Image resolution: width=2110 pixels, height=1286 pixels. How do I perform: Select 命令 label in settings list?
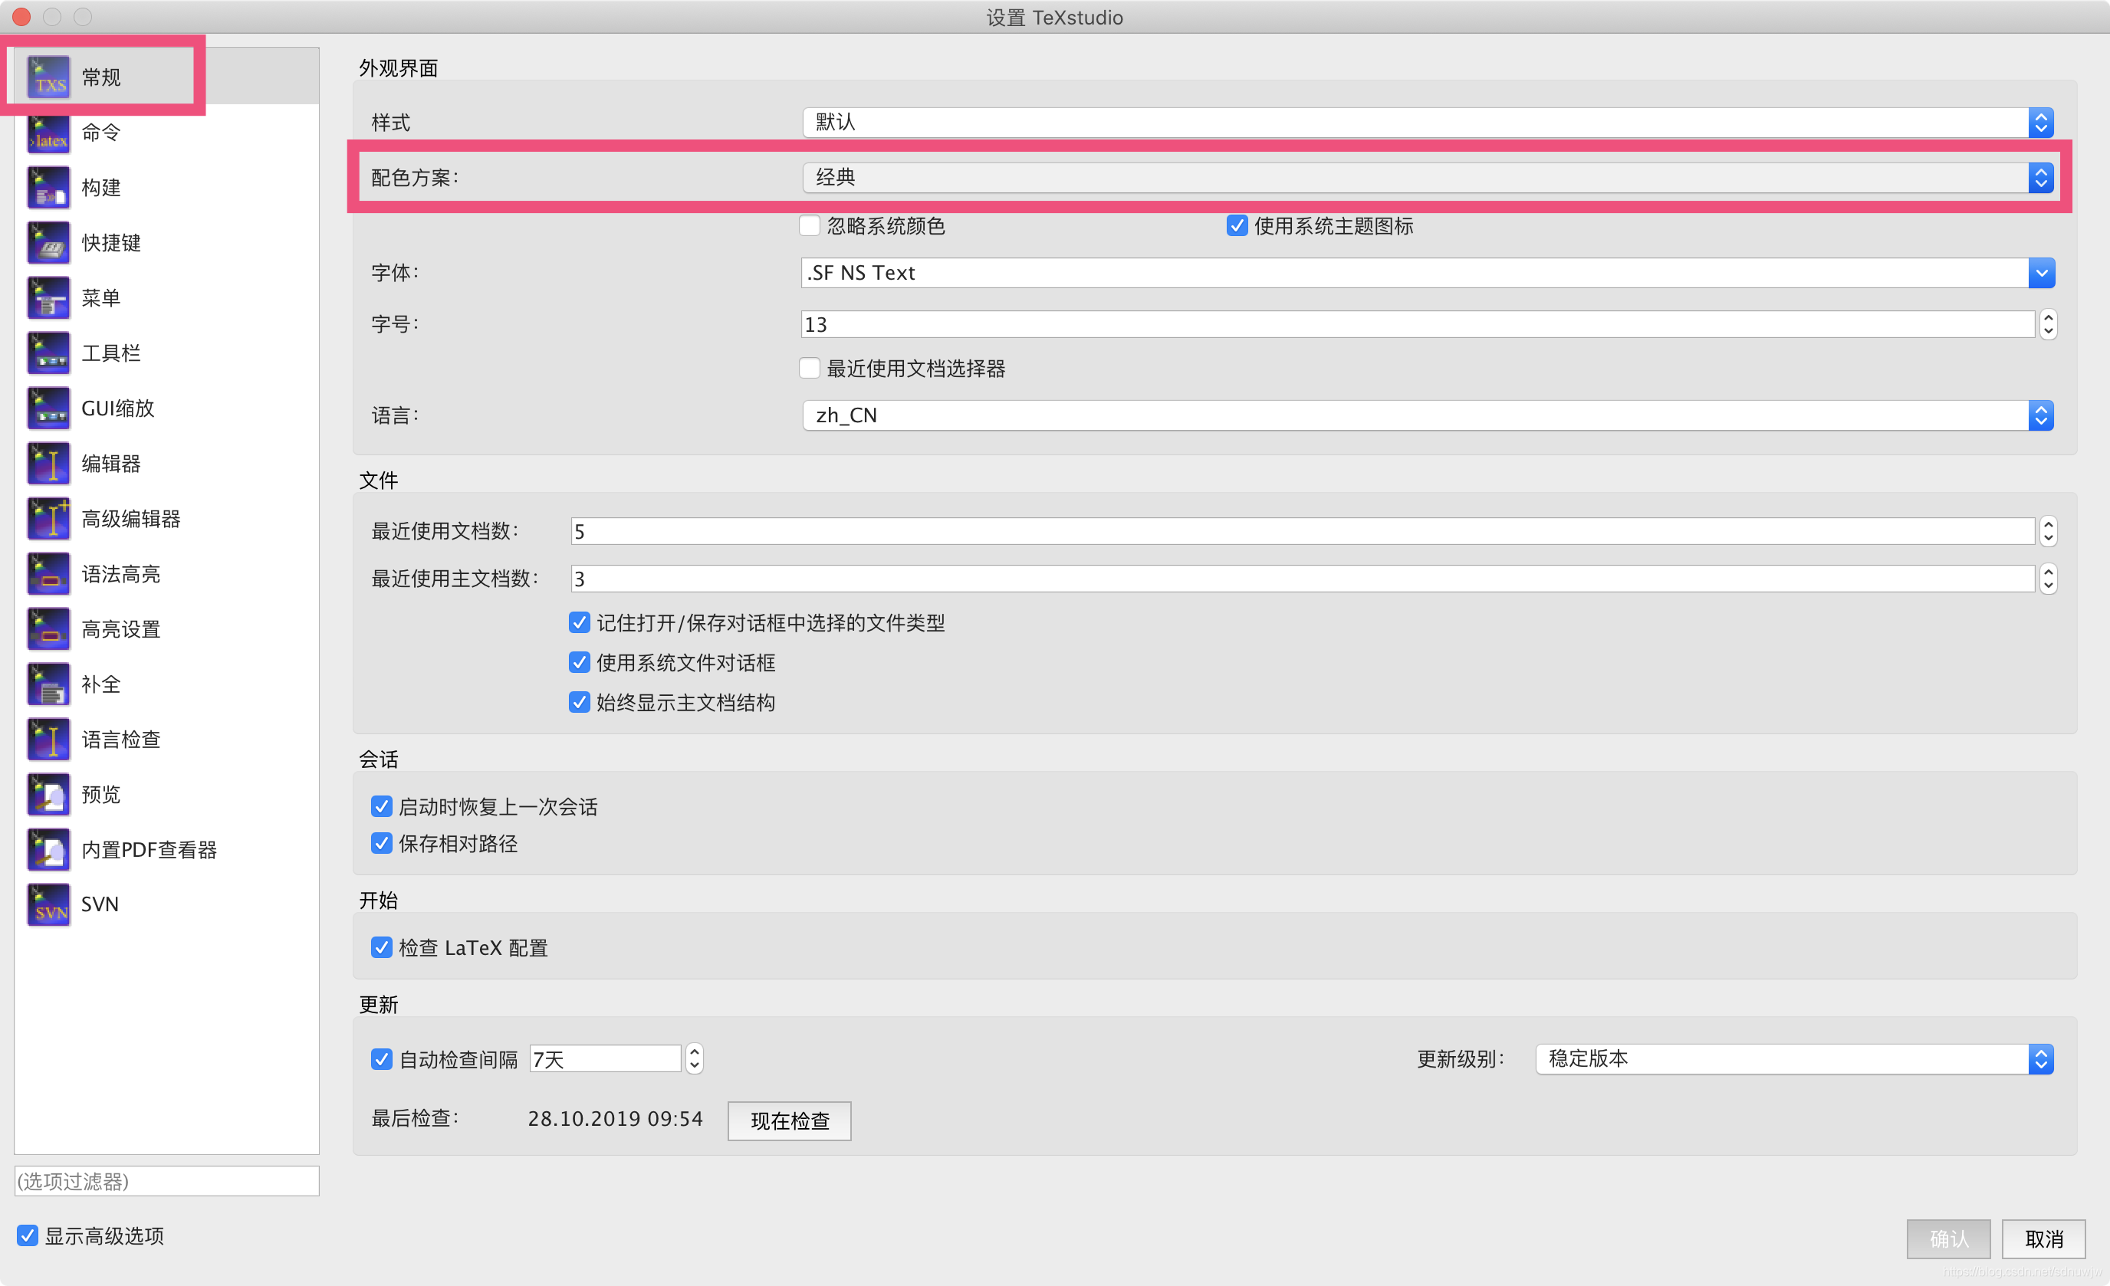click(x=101, y=132)
